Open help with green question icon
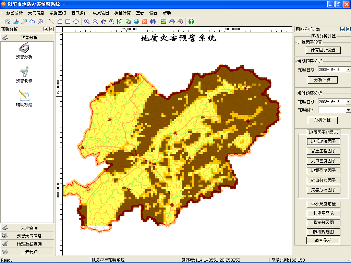Screen dimensions: 351x263 point(191,21)
